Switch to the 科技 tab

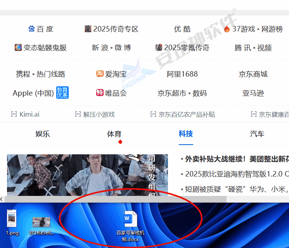coord(186,134)
